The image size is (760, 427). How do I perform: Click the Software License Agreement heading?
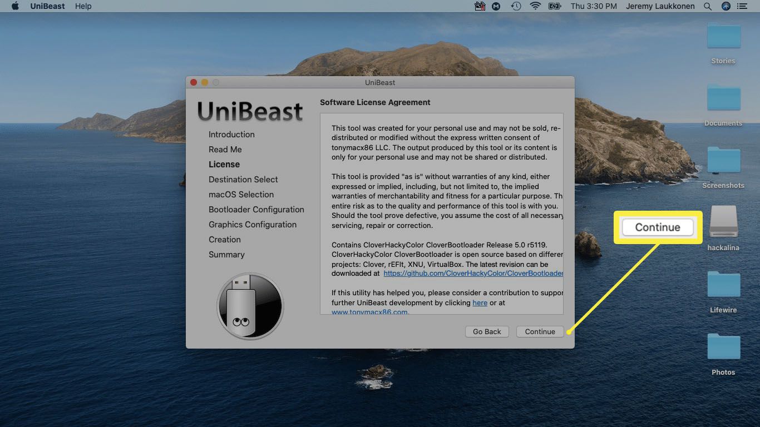[x=375, y=102]
